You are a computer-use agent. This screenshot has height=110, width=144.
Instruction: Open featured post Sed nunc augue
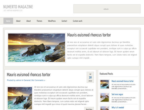117,94
